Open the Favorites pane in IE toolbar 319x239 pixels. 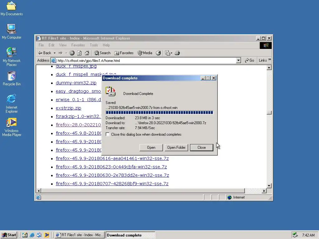pos(124,53)
